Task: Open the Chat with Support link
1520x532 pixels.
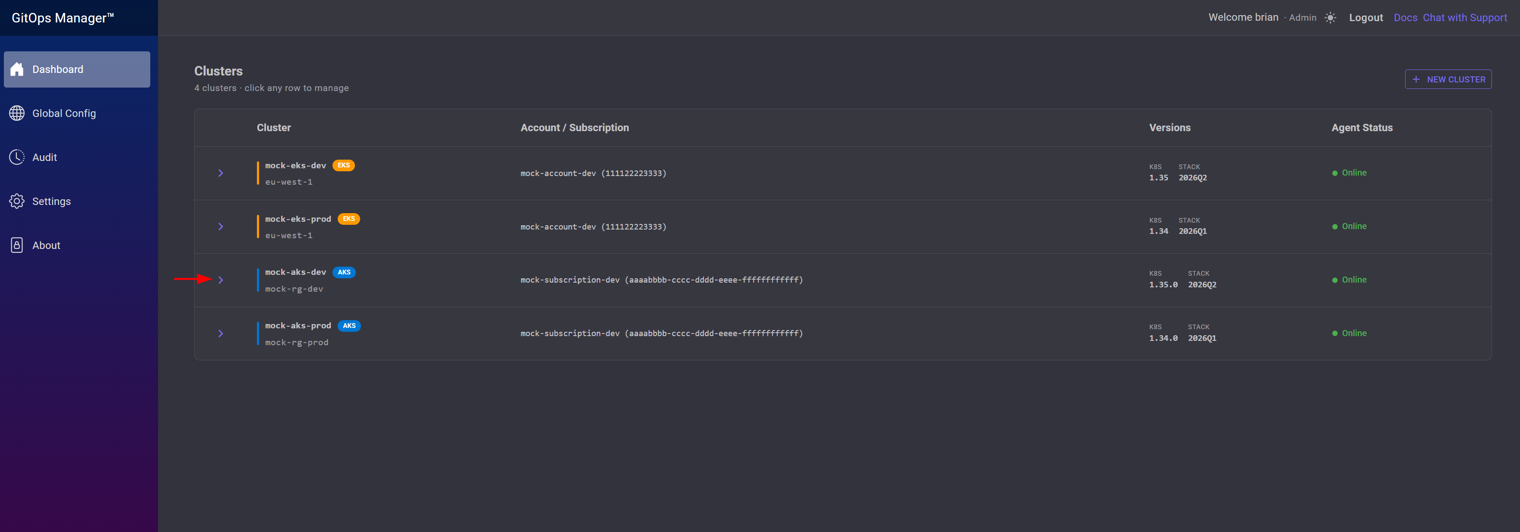Action: (1465, 18)
